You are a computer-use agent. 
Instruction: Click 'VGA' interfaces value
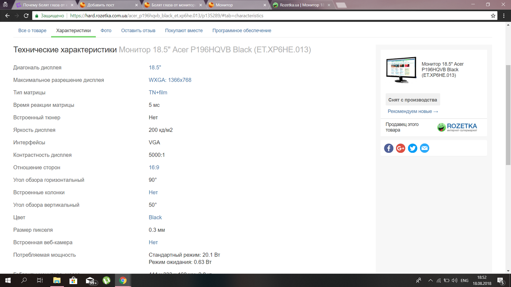(x=155, y=143)
